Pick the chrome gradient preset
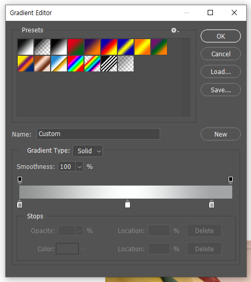Viewport: 251px width, 282px height. [x=59, y=64]
